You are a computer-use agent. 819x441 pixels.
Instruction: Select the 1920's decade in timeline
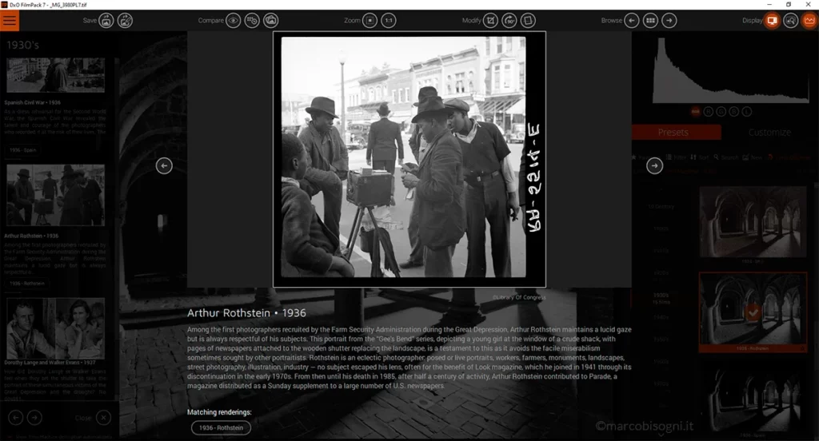661,273
